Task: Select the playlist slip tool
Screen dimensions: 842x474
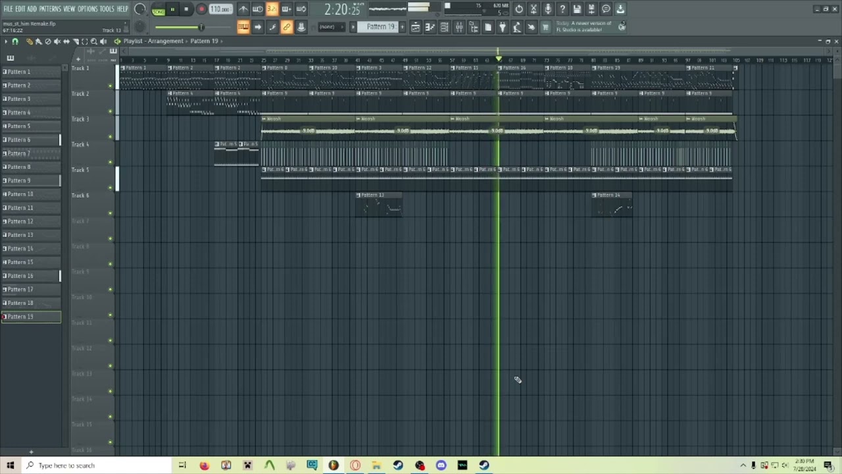Action: click(66, 41)
